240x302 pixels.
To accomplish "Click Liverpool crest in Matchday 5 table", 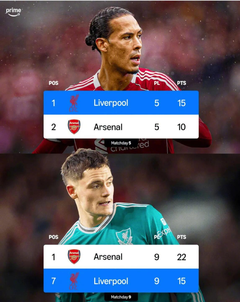I will (74, 103).
